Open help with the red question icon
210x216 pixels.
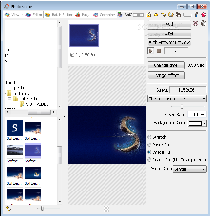(x=204, y=15)
